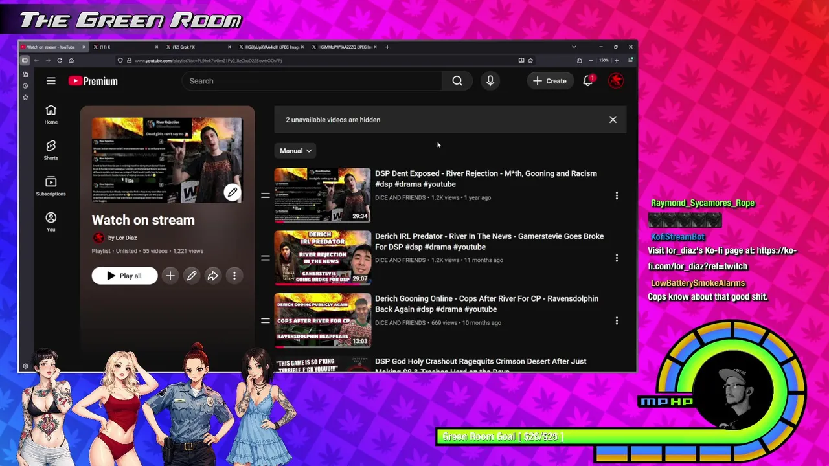Open the DSP Dent Exposed video title

[x=486, y=179]
